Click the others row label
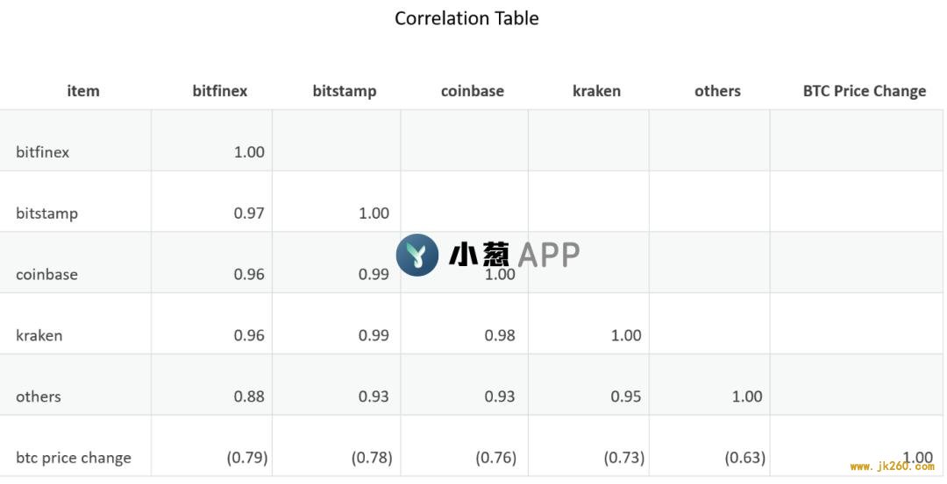The image size is (947, 484). [38, 396]
